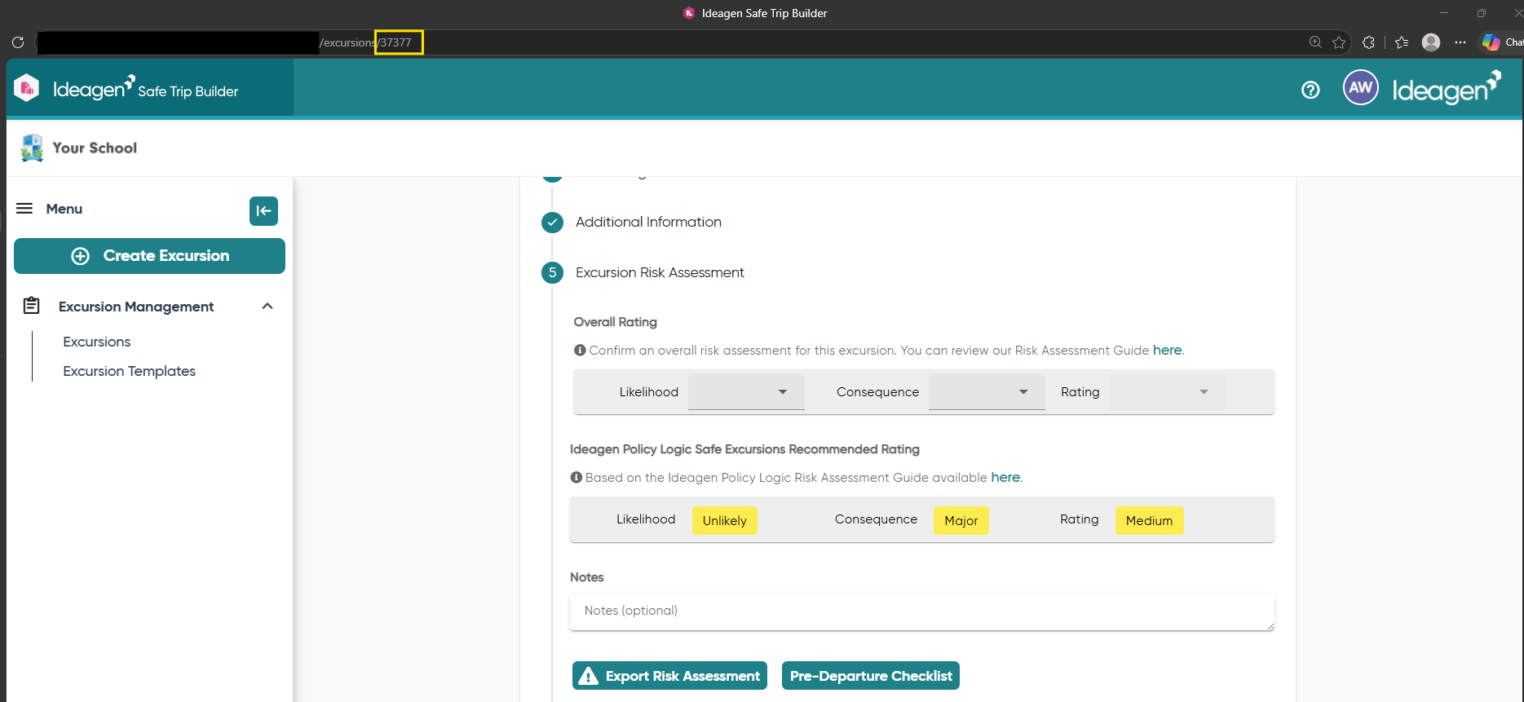Click the Ideagen Policy Logic Safe Excursions Recommended Rating heading
The height and width of the screenshot is (702, 1524).
tap(744, 449)
